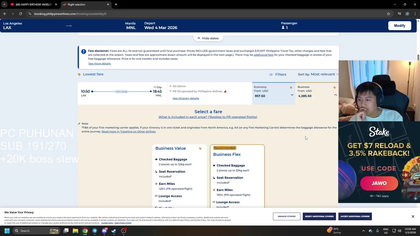This screenshot has height=236, width=420.
Task: Click the Modify search button
Action: pos(399,26)
